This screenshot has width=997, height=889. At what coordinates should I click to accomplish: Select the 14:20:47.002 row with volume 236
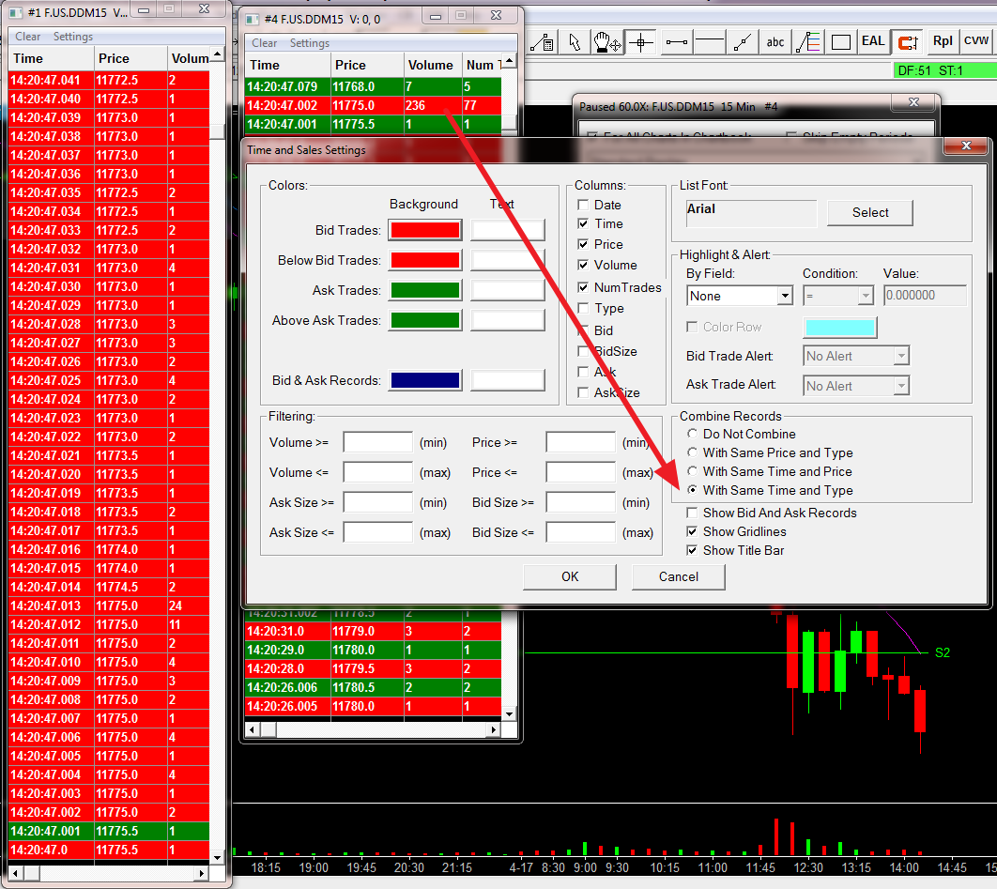[373, 105]
